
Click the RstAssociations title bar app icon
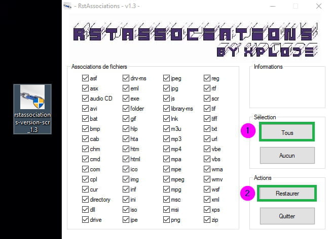tap(67, 6)
